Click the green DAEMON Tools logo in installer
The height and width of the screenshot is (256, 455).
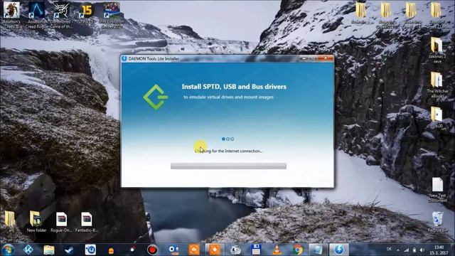[155, 97]
